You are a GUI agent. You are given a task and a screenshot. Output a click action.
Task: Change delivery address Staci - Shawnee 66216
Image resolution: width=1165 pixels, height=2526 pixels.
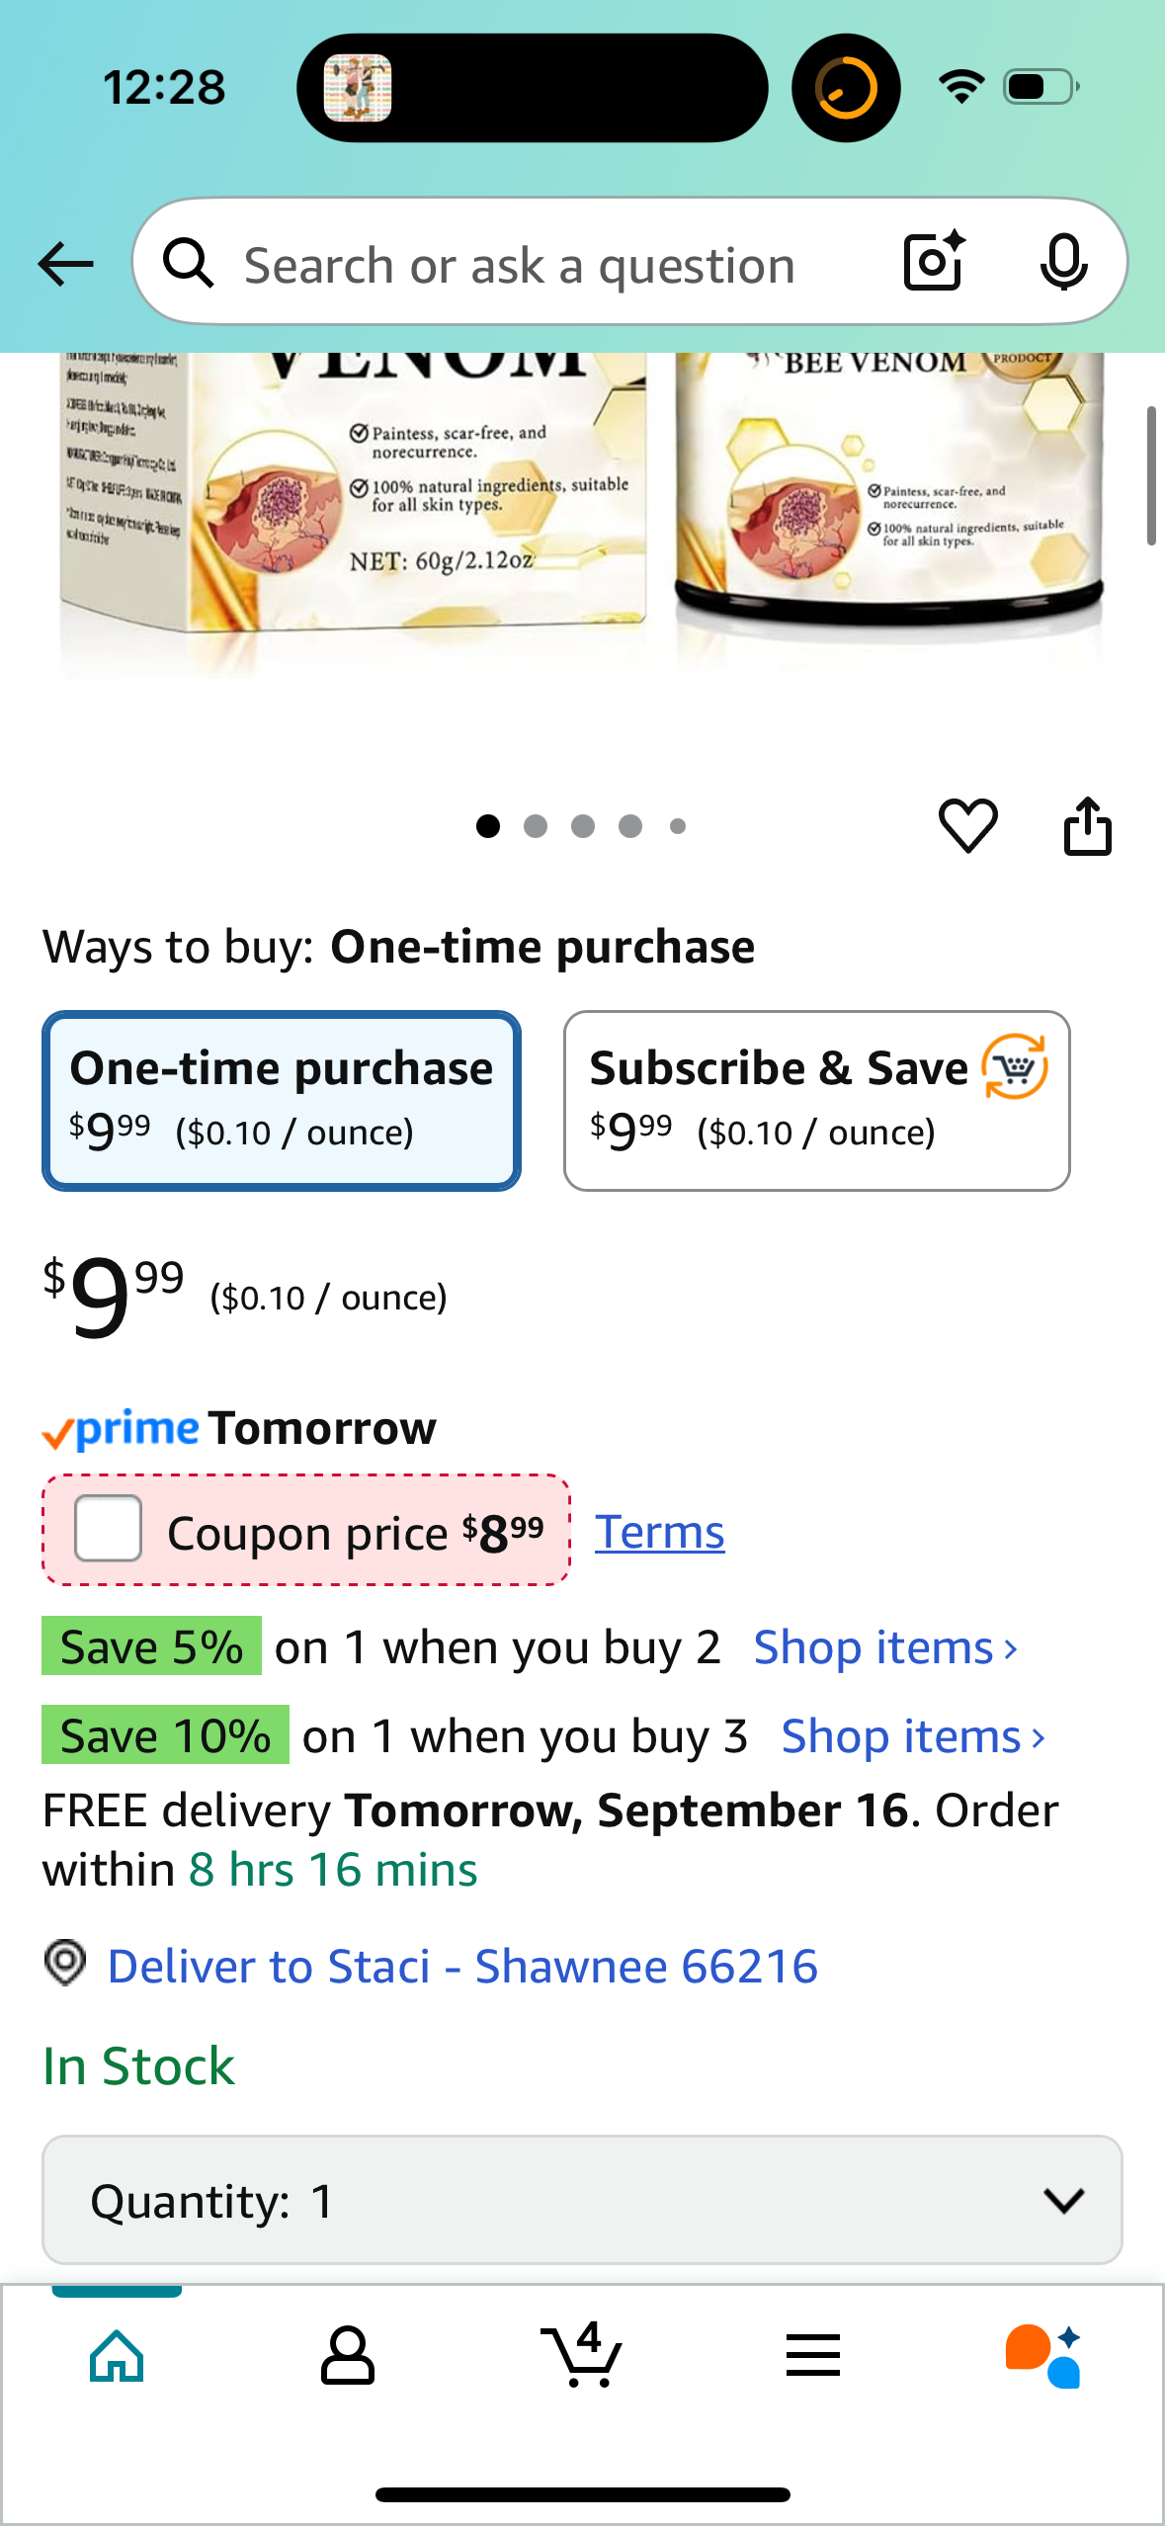pyautogui.click(x=462, y=1966)
